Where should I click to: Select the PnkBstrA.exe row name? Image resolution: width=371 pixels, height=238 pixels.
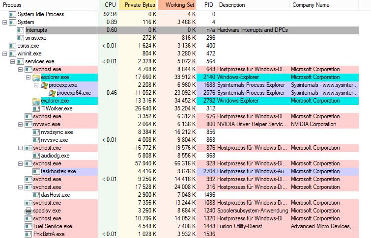(x=49, y=235)
